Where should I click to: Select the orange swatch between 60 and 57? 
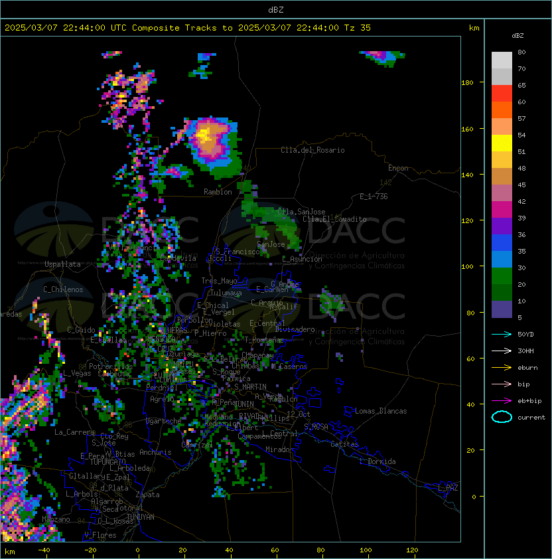tap(502, 110)
